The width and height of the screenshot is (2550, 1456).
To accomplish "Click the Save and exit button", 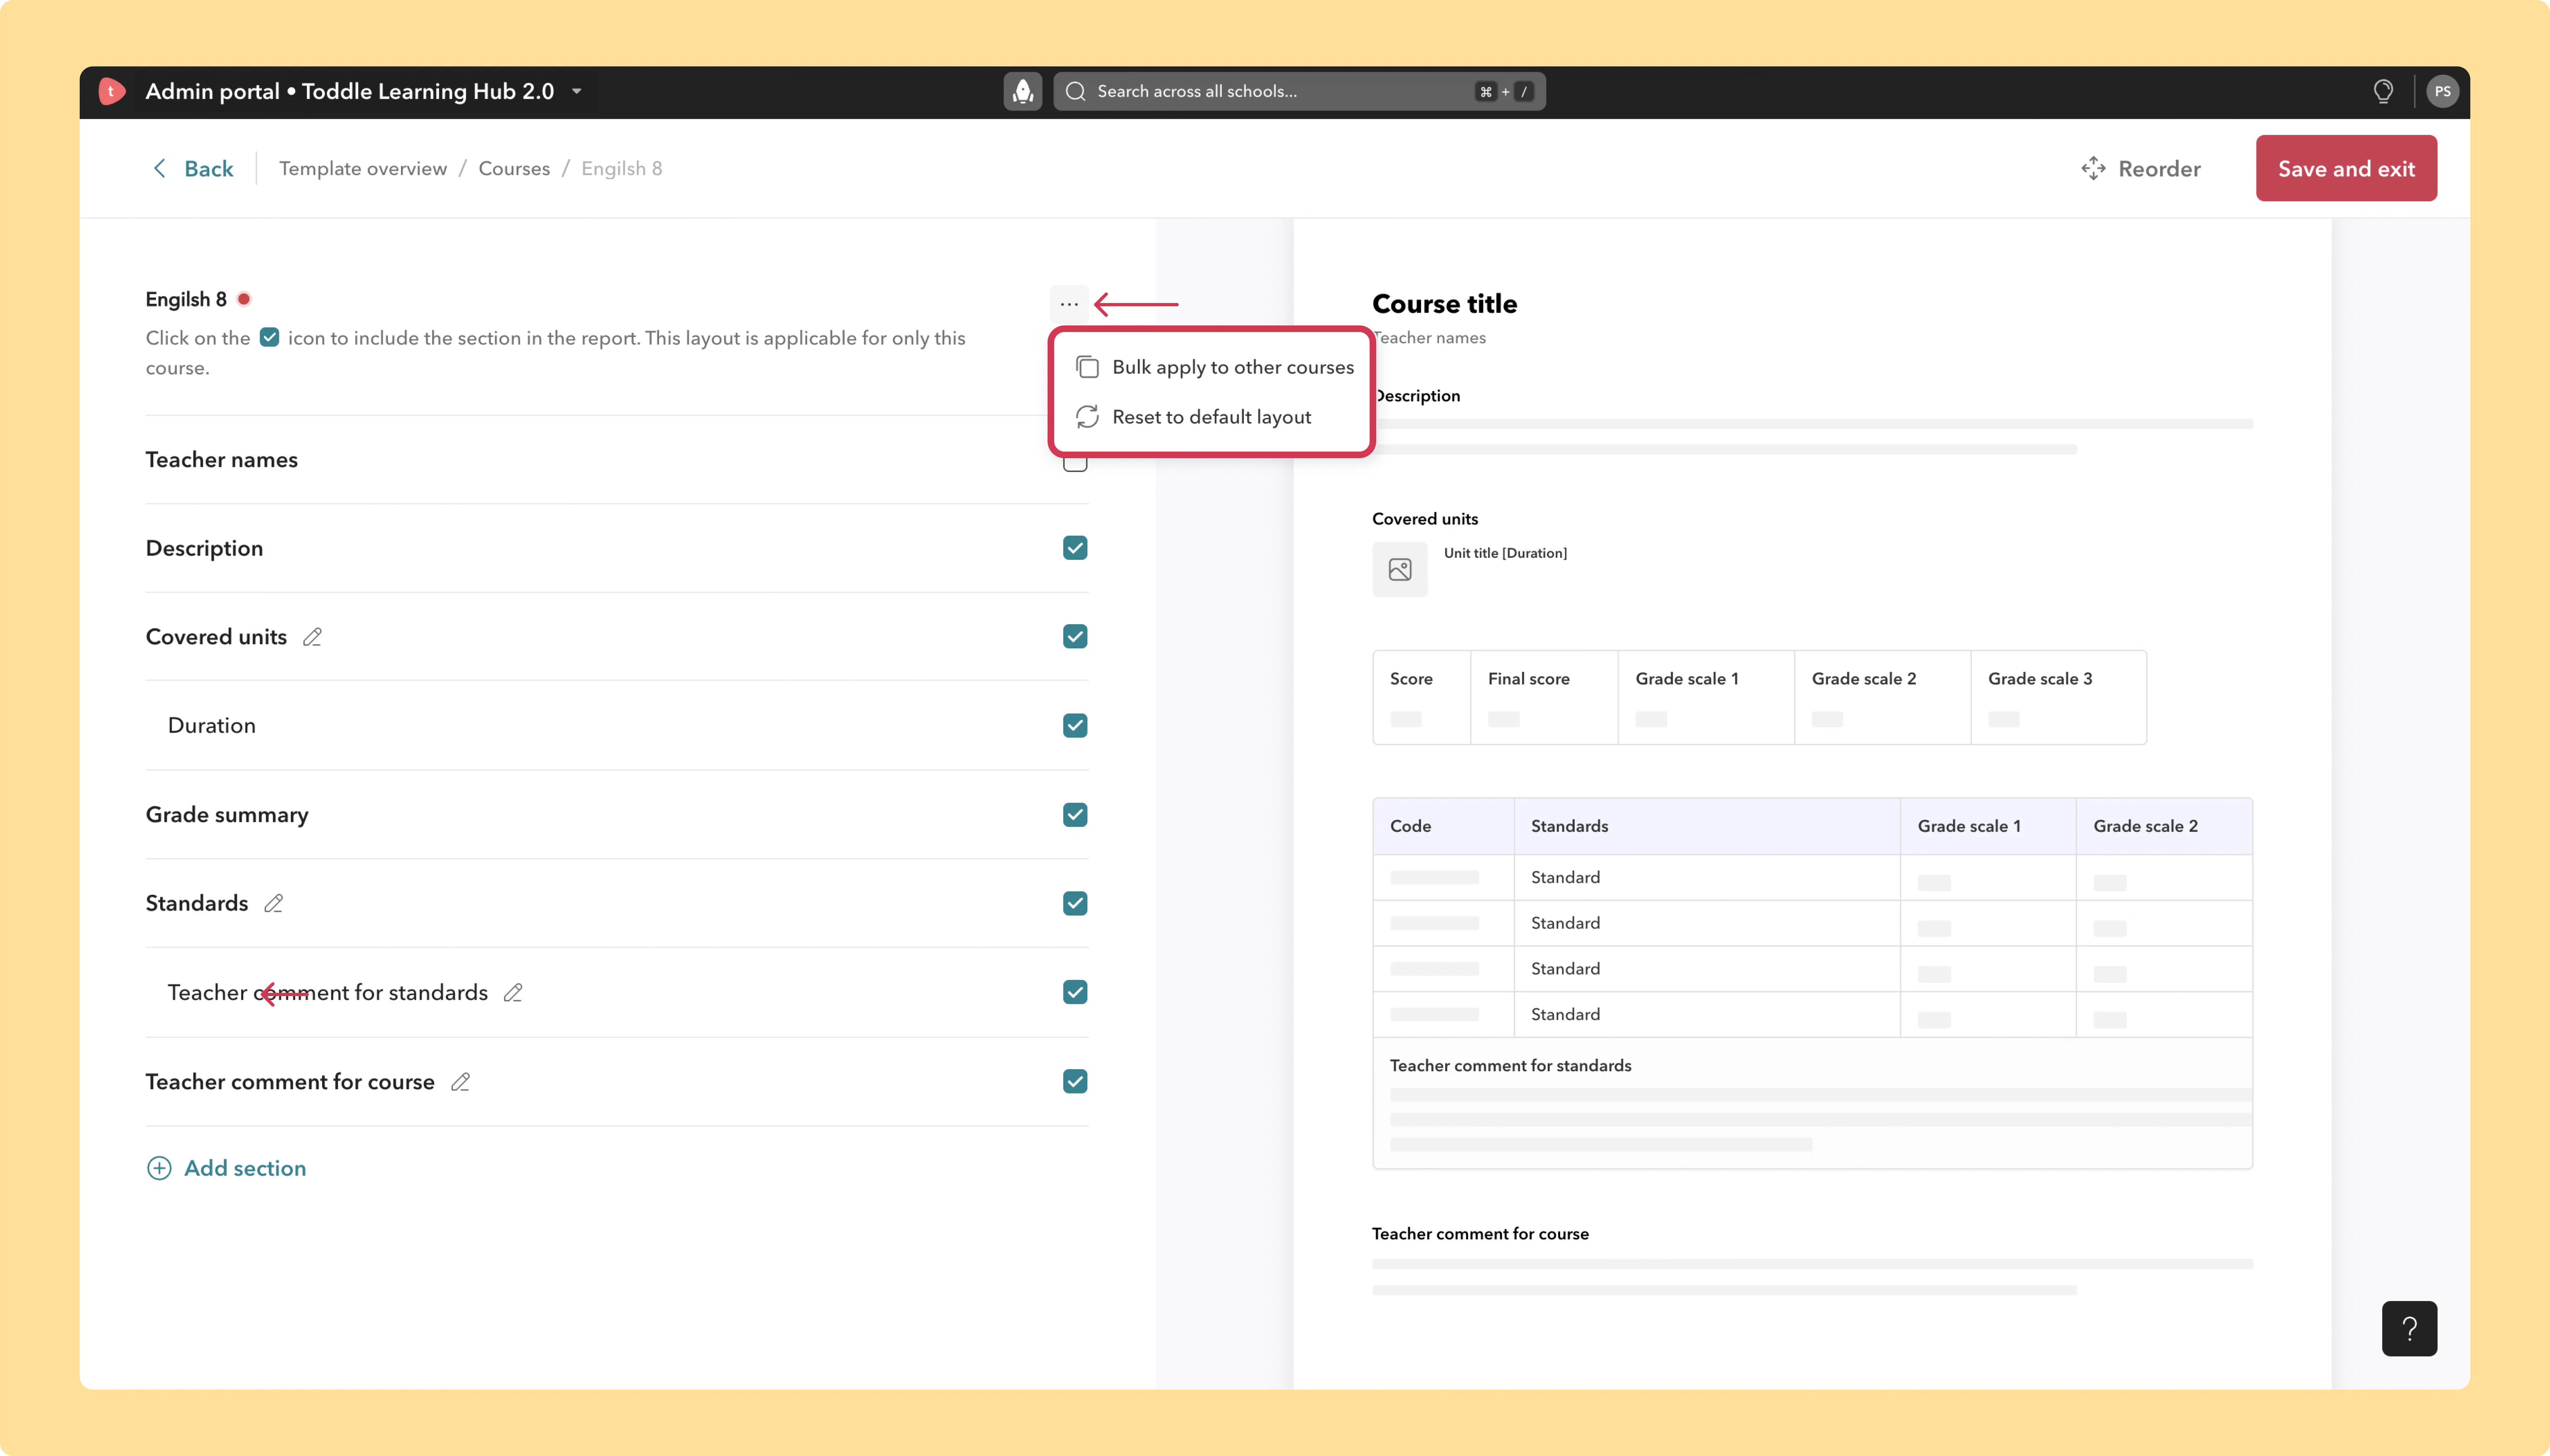I will coord(2346,168).
